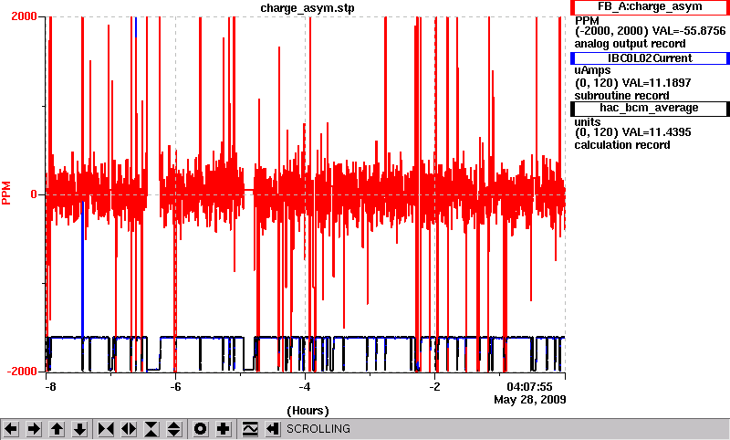Shift the plot down with the down arrow
Image resolution: width=730 pixels, height=440 pixels.
coord(79,428)
